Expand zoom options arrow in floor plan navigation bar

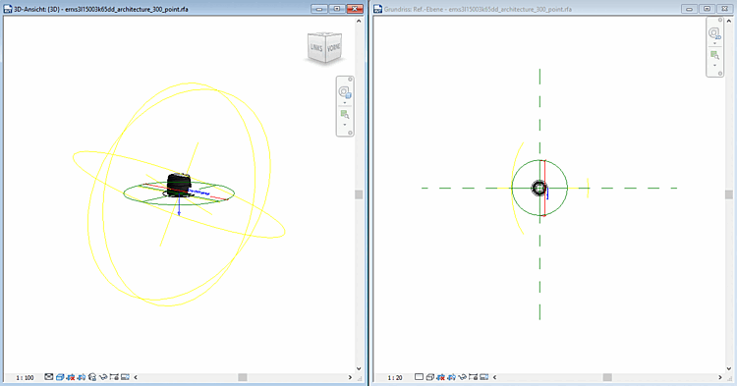(715, 65)
